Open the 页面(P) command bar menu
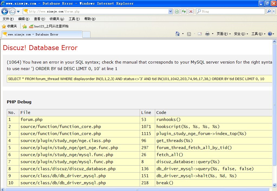Image resolution: width=277 pixels, height=191 pixels. point(224,34)
